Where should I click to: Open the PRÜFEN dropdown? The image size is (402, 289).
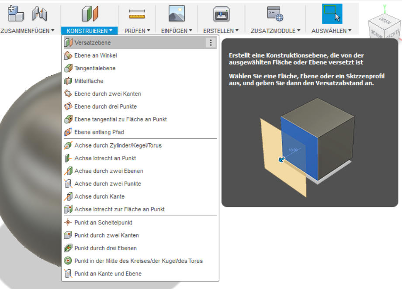pos(137,31)
